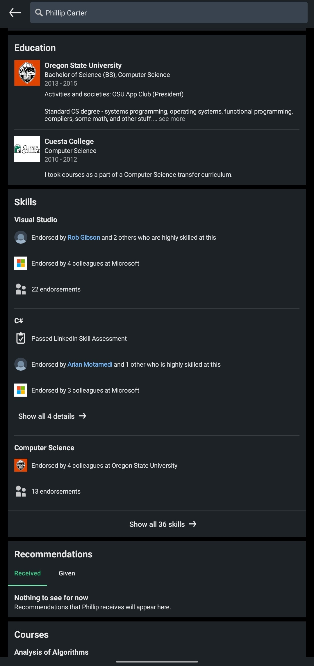Tap Microsoft logo under C# skill
This screenshot has height=666, width=314.
21,390
